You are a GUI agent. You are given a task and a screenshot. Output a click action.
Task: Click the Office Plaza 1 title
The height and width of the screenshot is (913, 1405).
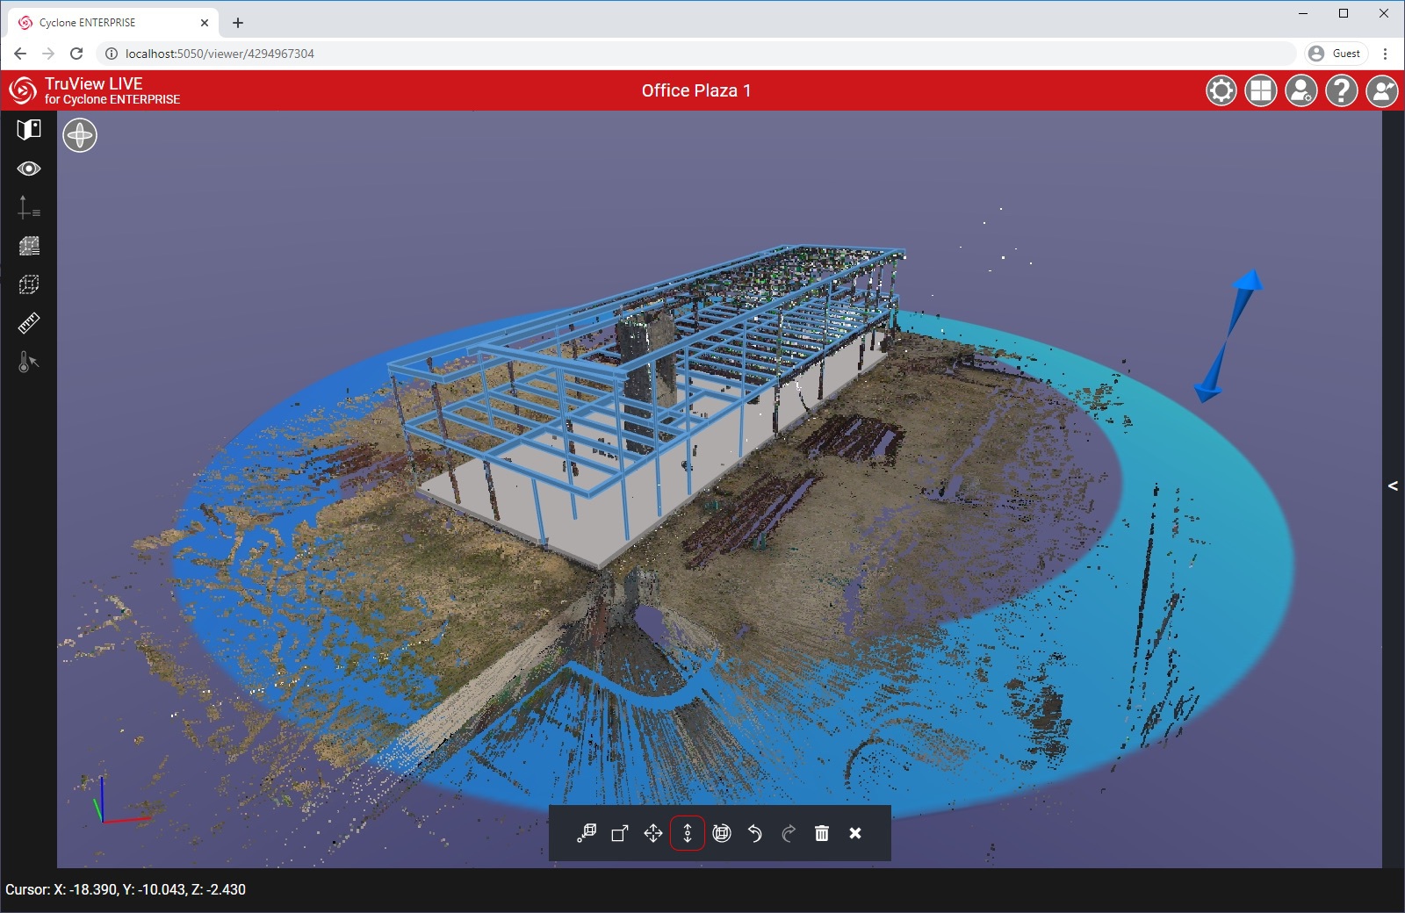[x=696, y=90]
